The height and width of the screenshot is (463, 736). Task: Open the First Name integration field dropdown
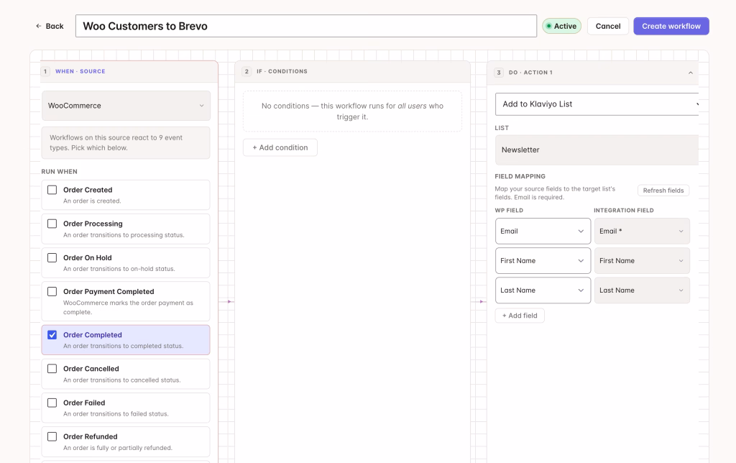(642, 260)
